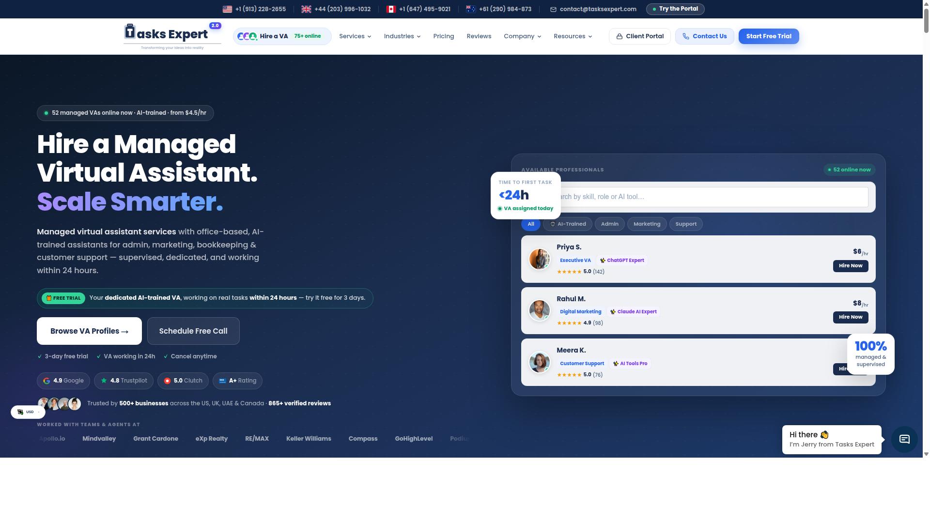Viewport: 930px width, 523px height.
Task: Select the Admin filter tab
Action: click(610, 224)
